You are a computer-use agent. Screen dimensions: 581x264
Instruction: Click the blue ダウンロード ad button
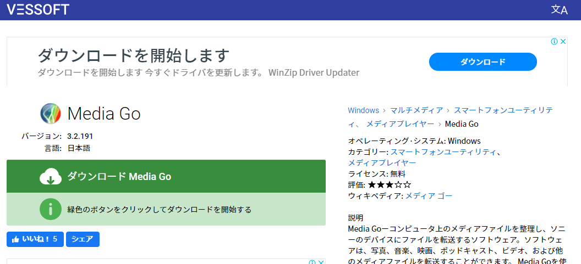[x=483, y=62]
